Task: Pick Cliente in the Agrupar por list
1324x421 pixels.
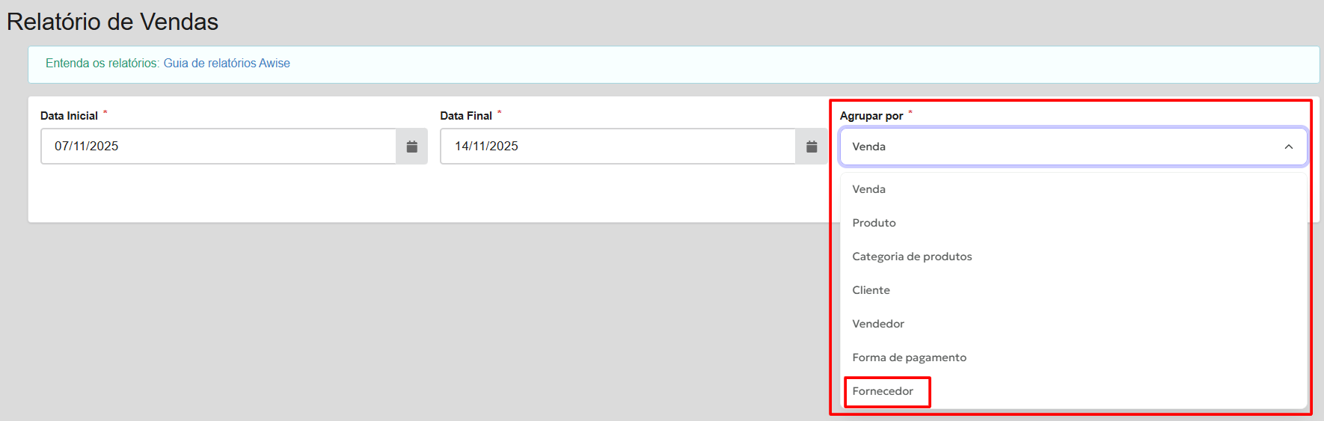Action: click(x=871, y=290)
